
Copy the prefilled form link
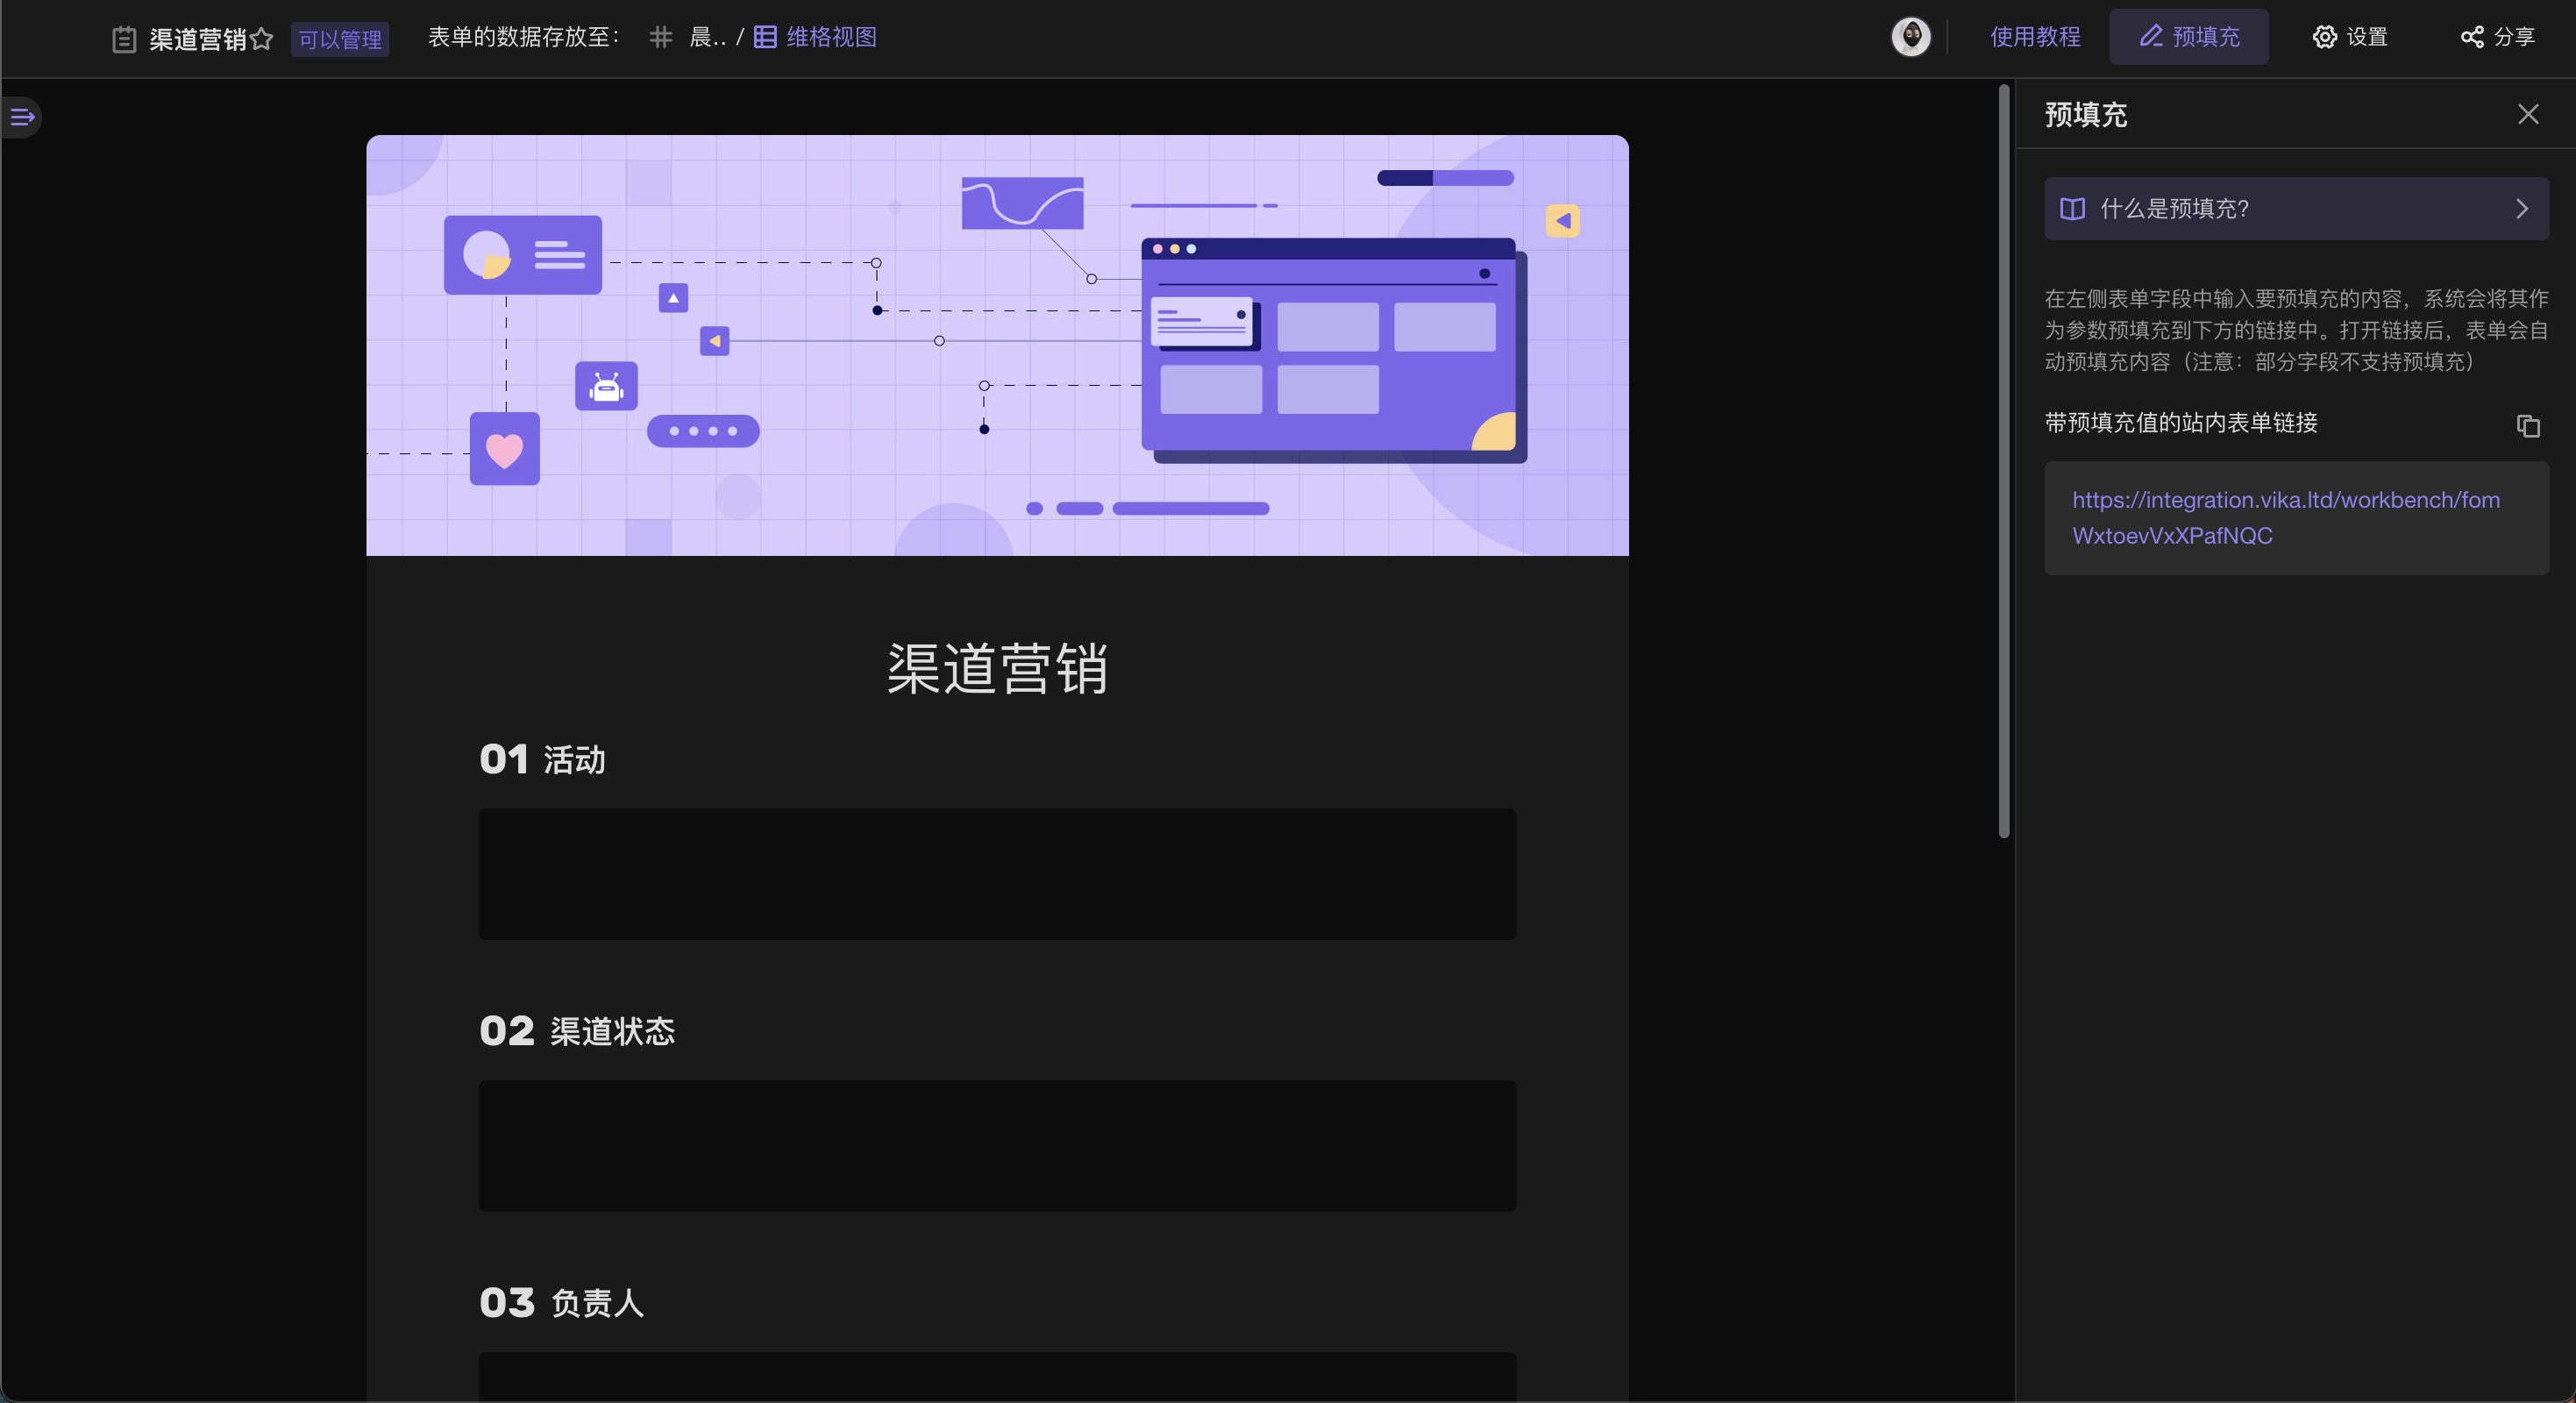point(2527,425)
